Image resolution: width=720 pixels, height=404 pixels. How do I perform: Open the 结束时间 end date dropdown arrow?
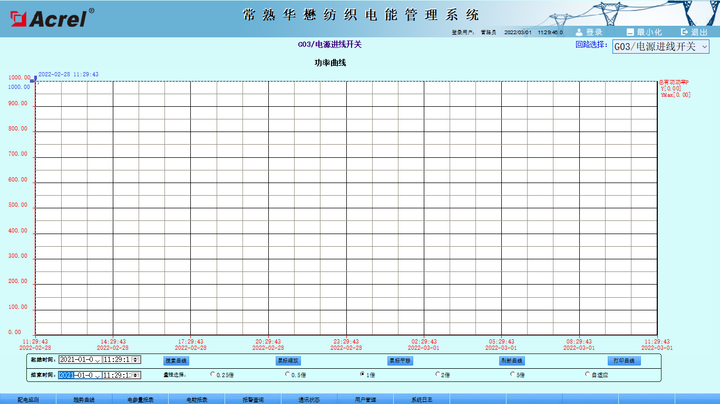coord(97,376)
